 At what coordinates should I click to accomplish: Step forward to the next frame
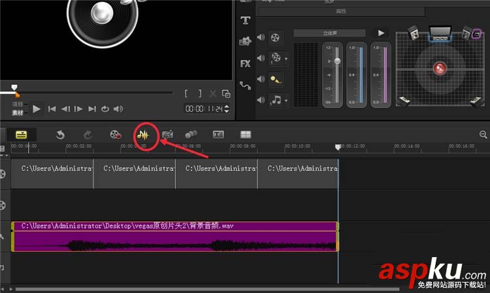click(78, 109)
